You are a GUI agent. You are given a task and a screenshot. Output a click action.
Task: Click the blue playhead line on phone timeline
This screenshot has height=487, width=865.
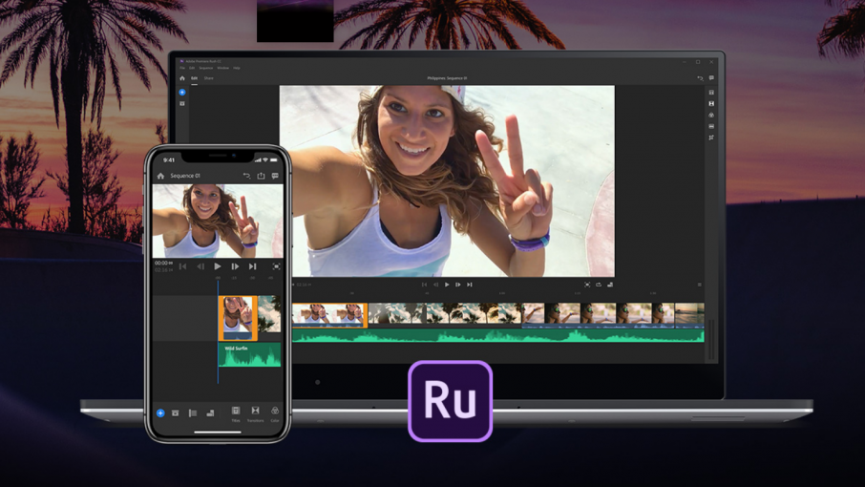click(x=218, y=331)
